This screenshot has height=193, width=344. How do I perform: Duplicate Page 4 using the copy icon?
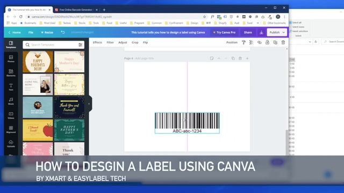(233, 58)
